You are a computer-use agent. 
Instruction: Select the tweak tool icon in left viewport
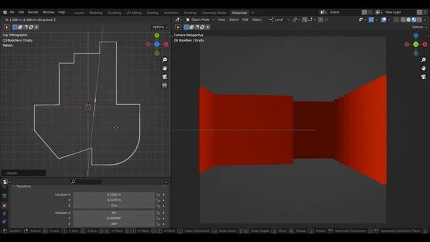click(x=7, y=27)
